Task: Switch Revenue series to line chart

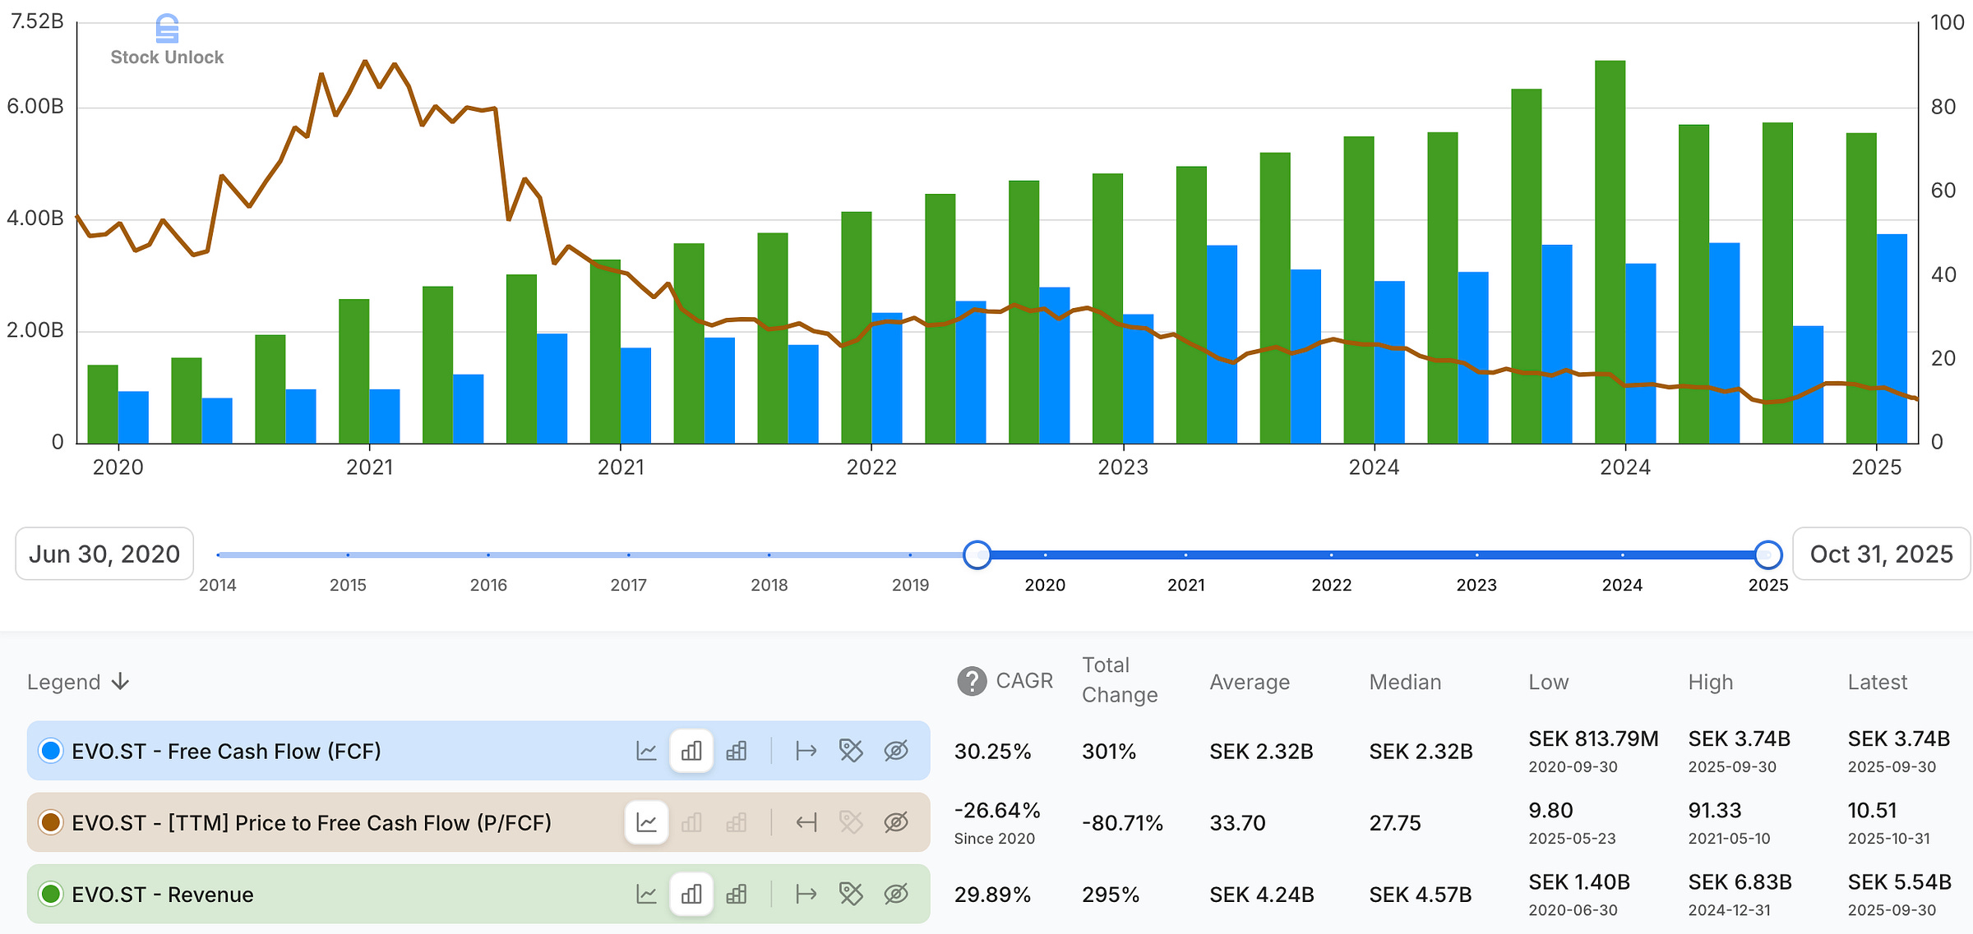Action: 646,894
